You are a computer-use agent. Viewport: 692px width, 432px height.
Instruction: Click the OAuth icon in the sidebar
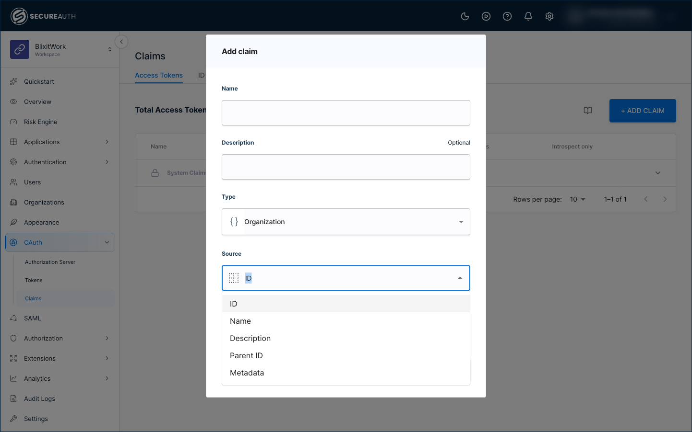pyautogui.click(x=13, y=242)
